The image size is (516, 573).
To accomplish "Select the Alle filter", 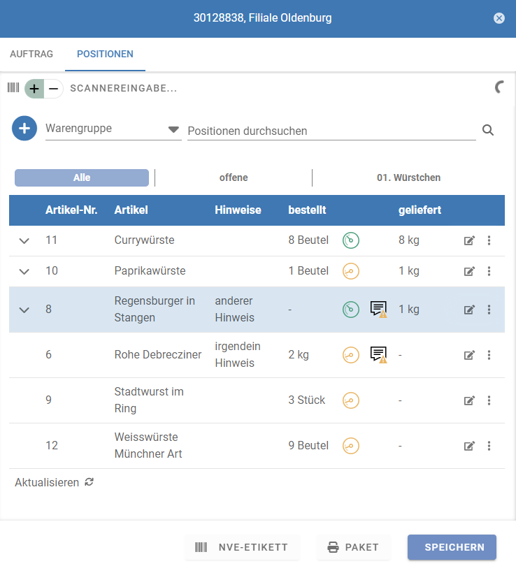I will tap(82, 177).
